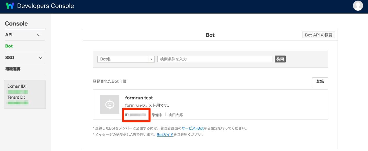Open the formrun test bot name
This screenshot has height=151, width=368.
click(x=139, y=98)
